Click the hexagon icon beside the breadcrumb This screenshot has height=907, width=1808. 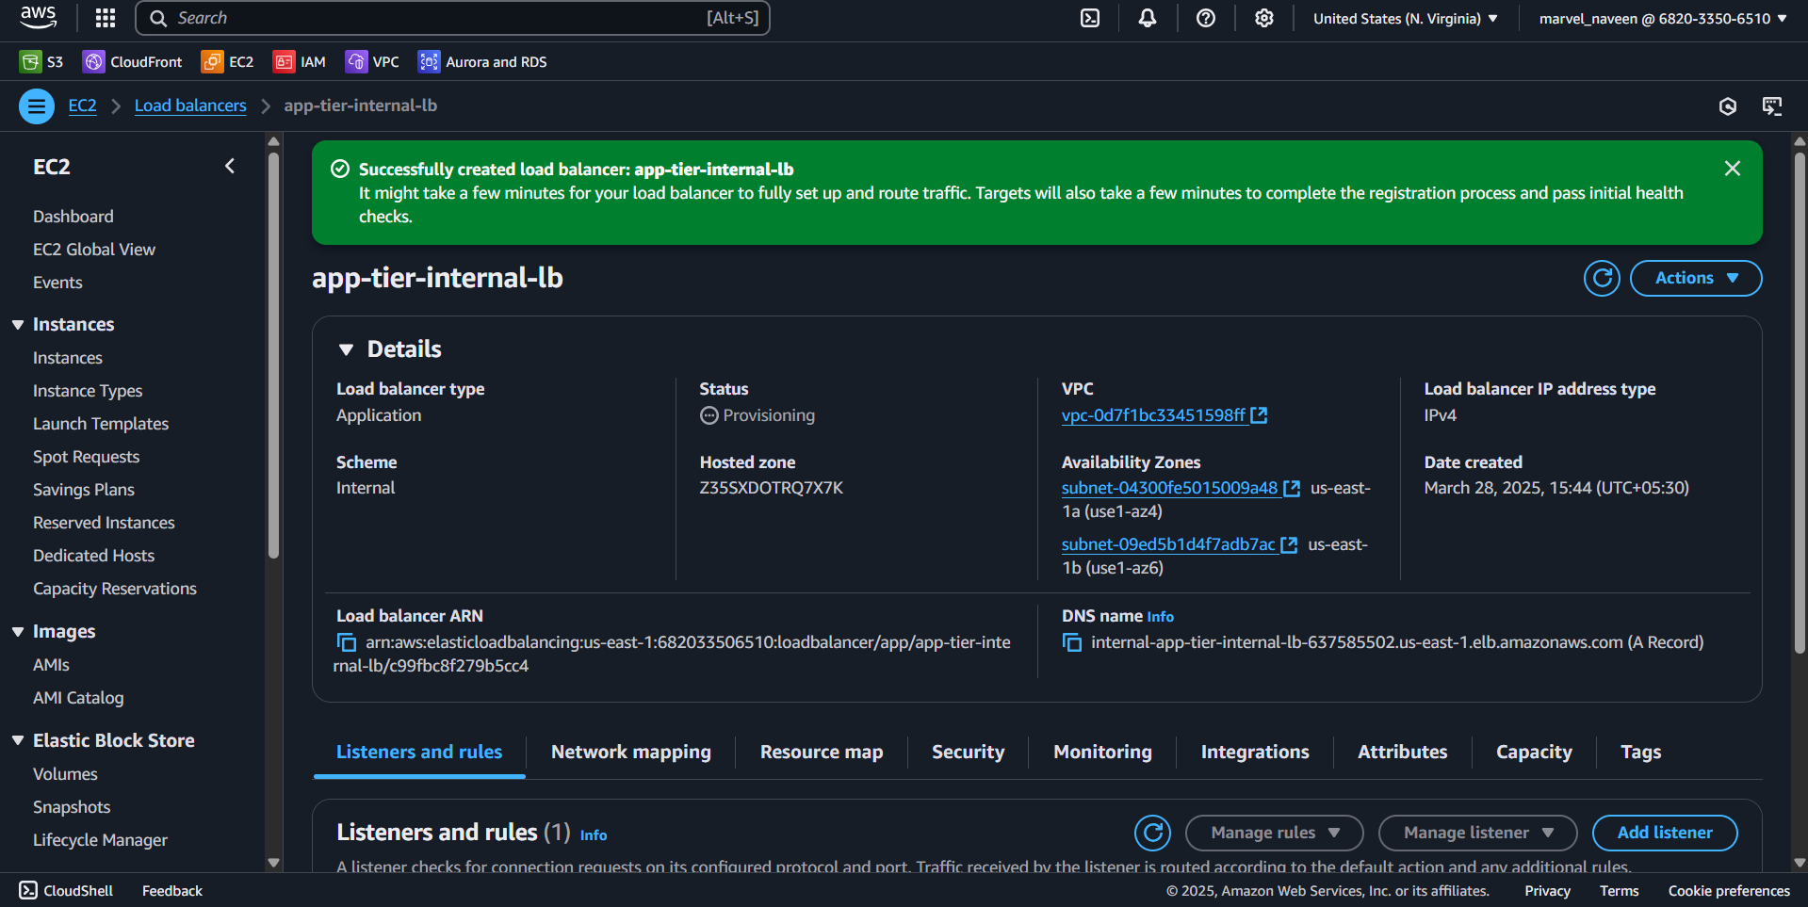click(x=1727, y=106)
